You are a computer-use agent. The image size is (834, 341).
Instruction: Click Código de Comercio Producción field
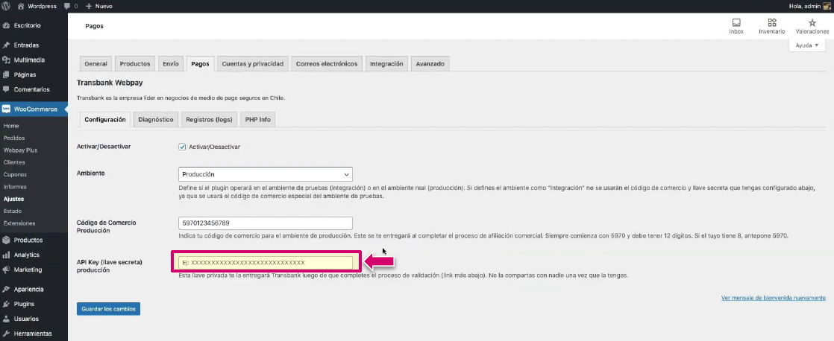(266, 223)
